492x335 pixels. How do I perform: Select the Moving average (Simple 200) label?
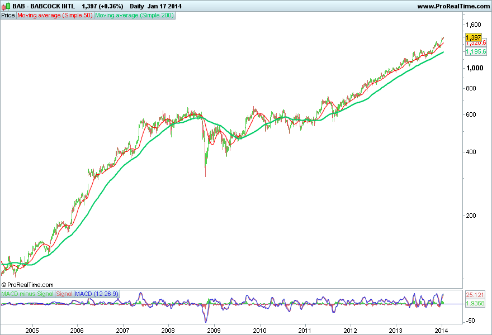pyautogui.click(x=134, y=16)
